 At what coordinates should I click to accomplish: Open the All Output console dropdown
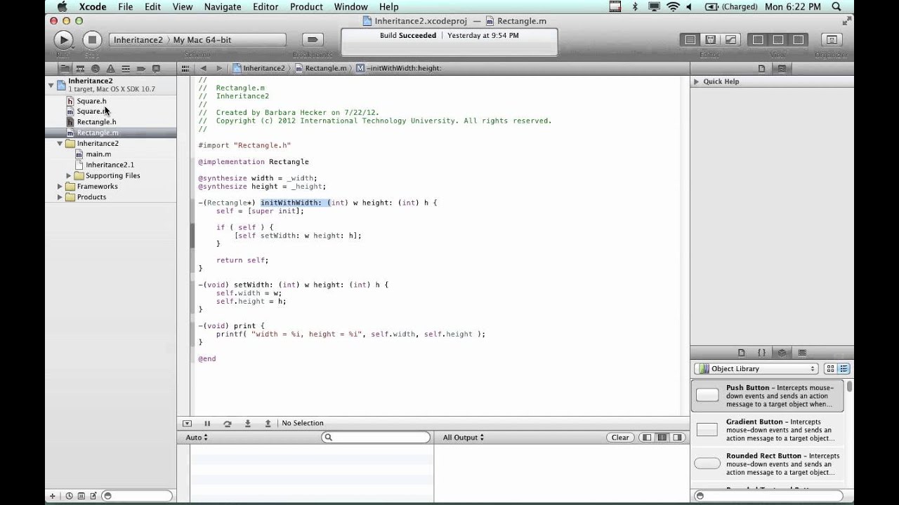pos(464,438)
